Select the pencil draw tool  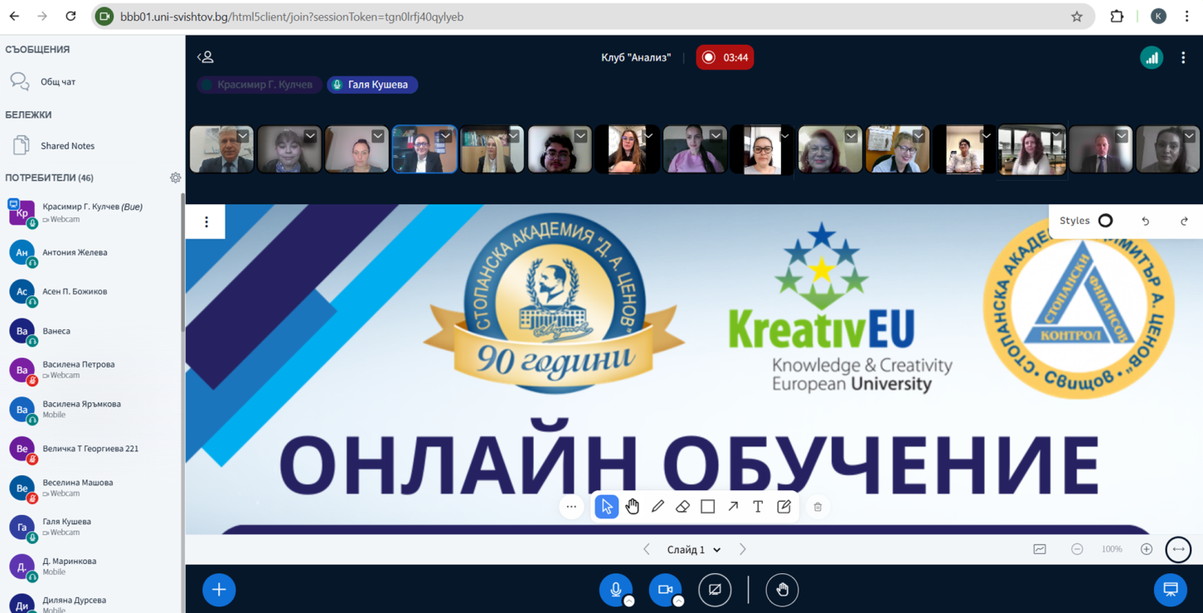click(657, 506)
